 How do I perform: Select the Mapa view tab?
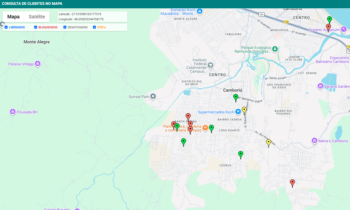[13, 17]
